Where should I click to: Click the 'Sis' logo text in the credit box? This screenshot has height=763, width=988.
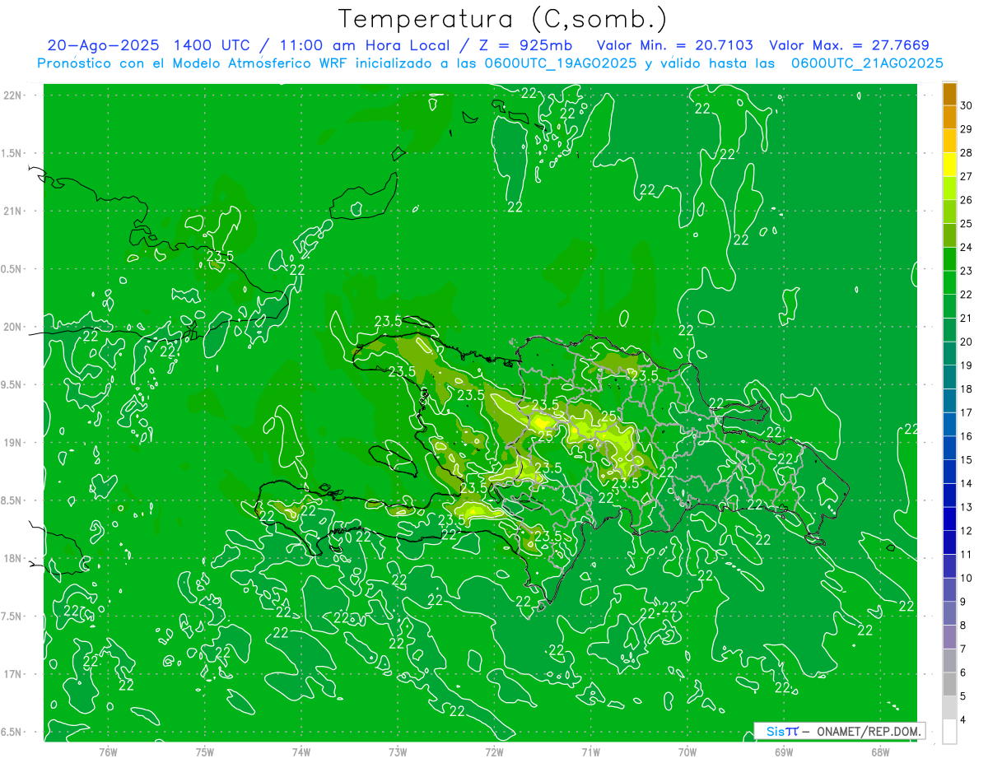coord(775,731)
